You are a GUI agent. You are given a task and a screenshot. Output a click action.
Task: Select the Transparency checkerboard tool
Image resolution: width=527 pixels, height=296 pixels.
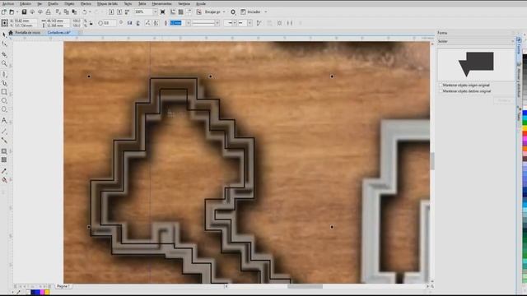[4, 160]
